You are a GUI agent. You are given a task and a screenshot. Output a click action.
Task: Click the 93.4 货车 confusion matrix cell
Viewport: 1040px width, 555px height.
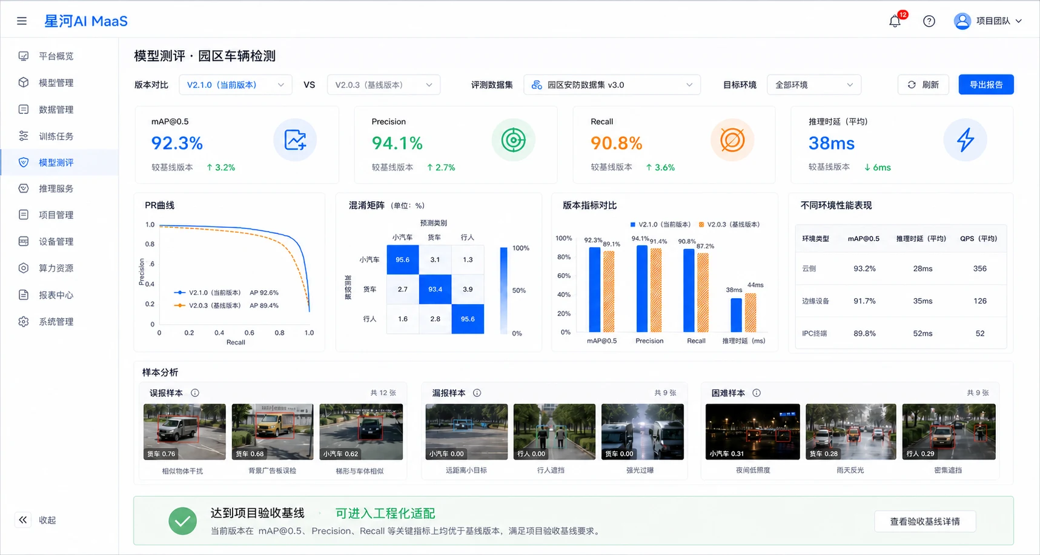pos(436,290)
